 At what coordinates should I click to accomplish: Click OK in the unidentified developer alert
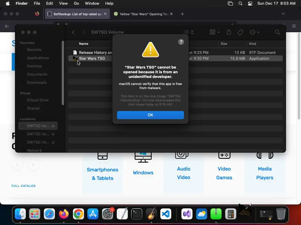coord(150,115)
